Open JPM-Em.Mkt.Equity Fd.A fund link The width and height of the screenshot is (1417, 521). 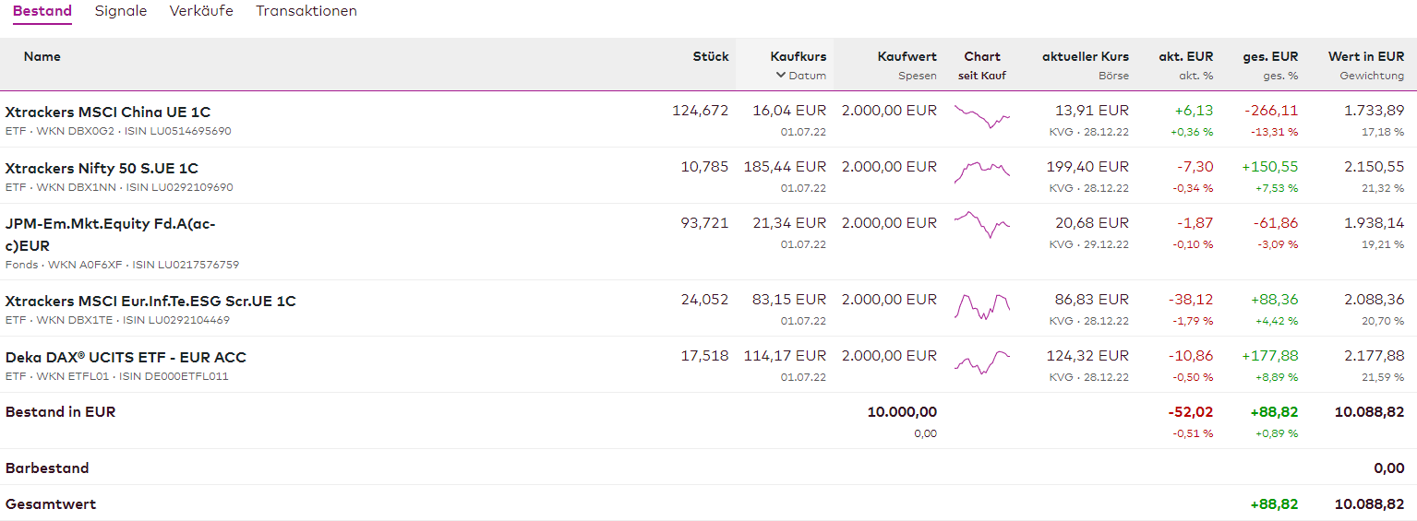coord(111,224)
